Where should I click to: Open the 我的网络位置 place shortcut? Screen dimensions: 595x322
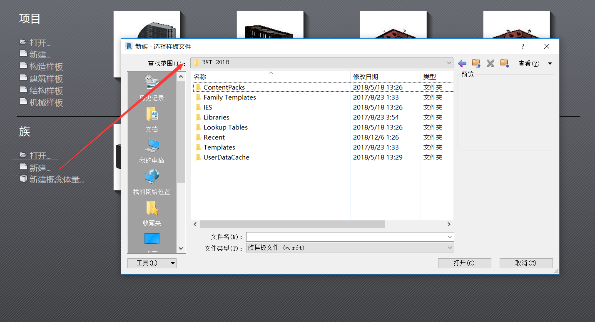(x=152, y=182)
